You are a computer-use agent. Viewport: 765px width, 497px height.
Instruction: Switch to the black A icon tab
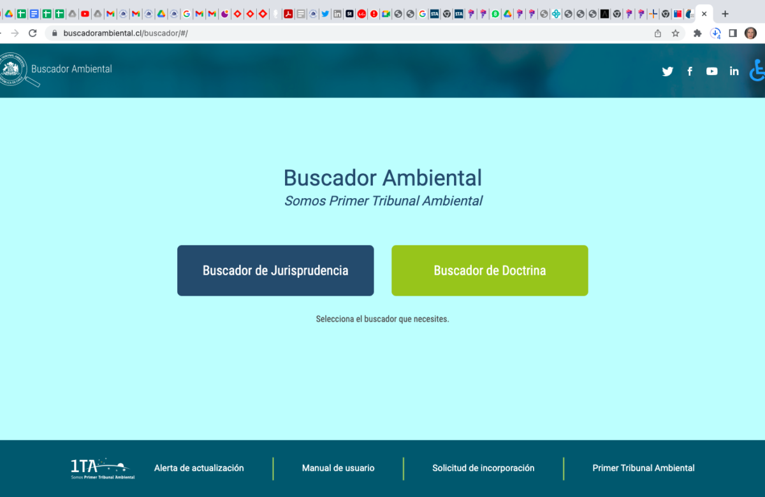pos(604,14)
